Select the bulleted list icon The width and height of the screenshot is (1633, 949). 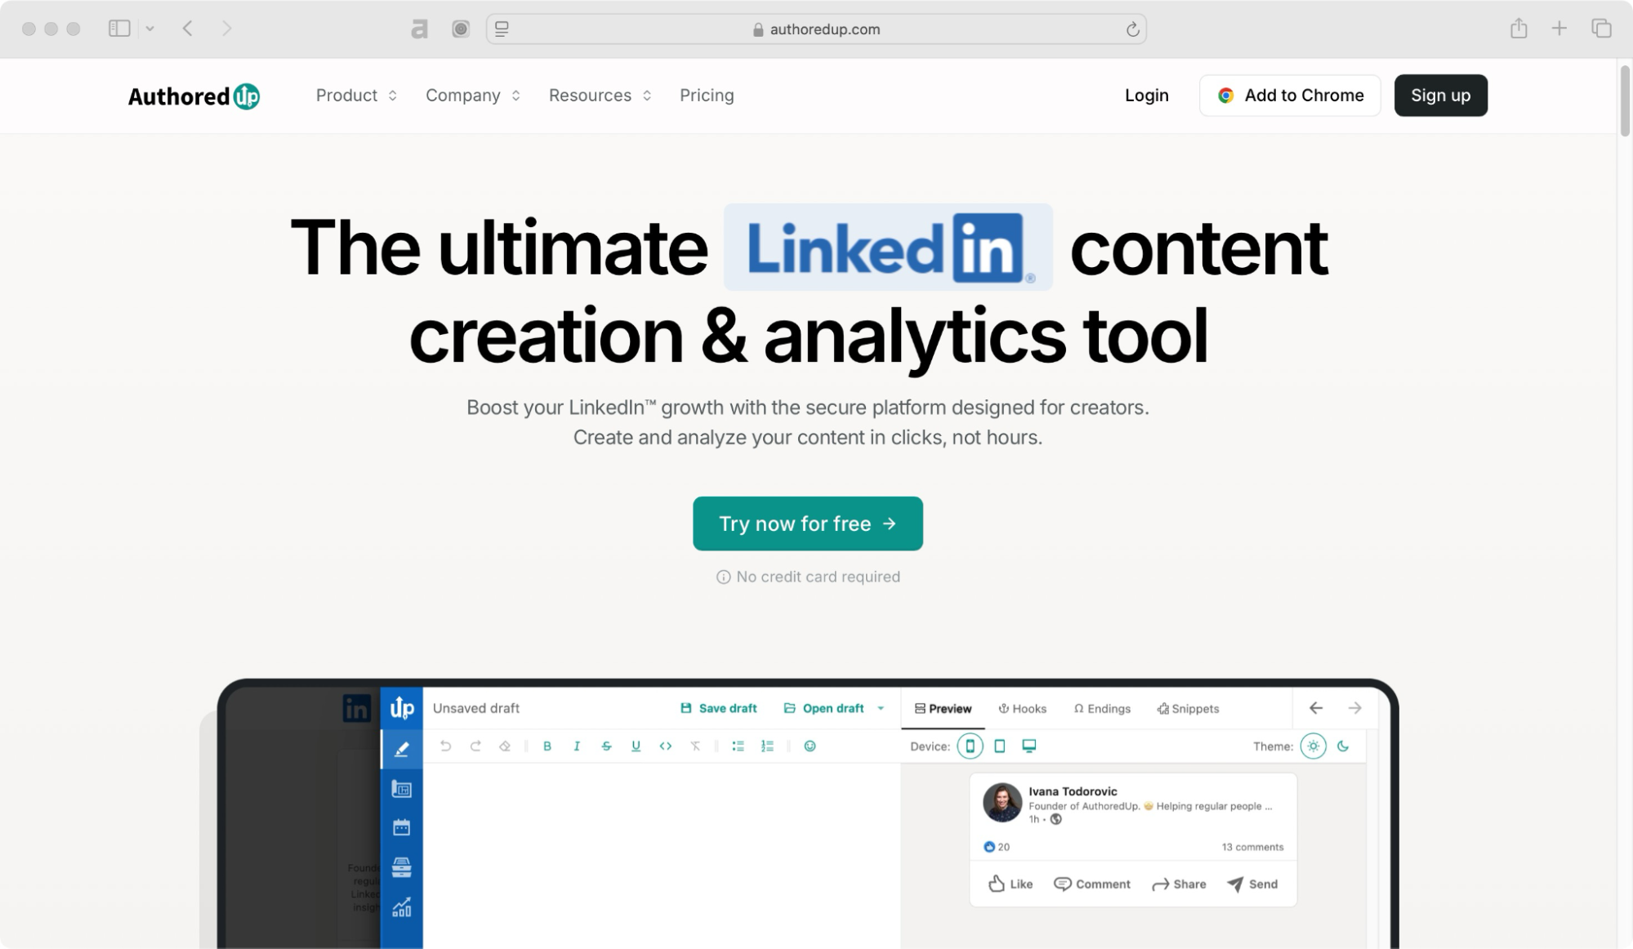pyautogui.click(x=737, y=746)
